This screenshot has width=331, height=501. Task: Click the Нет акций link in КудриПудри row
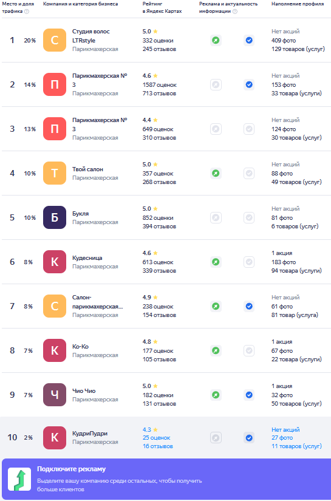click(285, 430)
